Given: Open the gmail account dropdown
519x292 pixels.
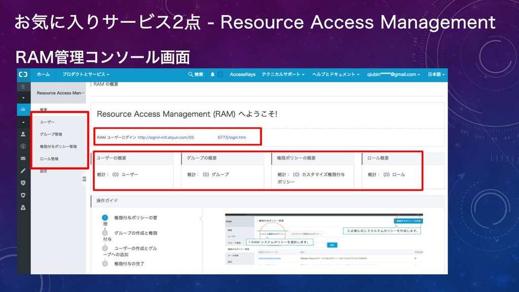Looking at the screenshot, I should coord(393,75).
